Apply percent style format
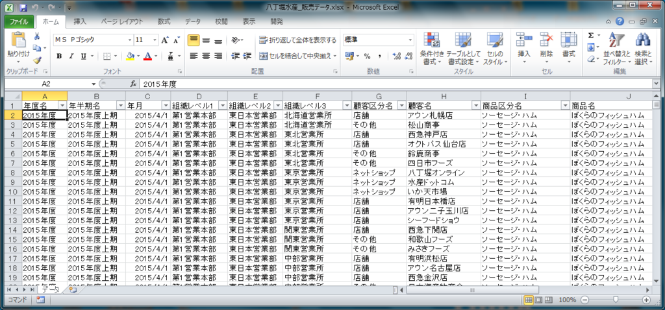 tap(368, 56)
